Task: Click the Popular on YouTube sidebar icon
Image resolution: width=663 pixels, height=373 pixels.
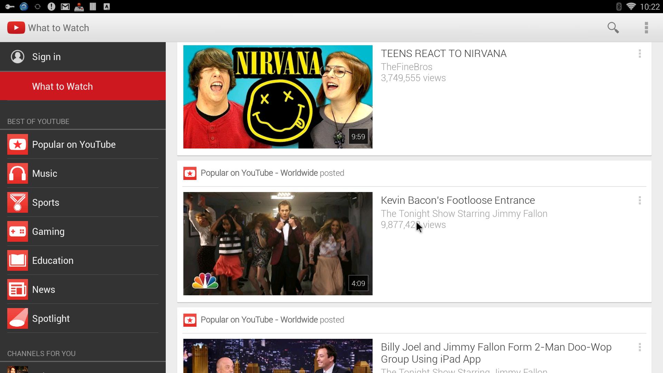Action: click(17, 144)
